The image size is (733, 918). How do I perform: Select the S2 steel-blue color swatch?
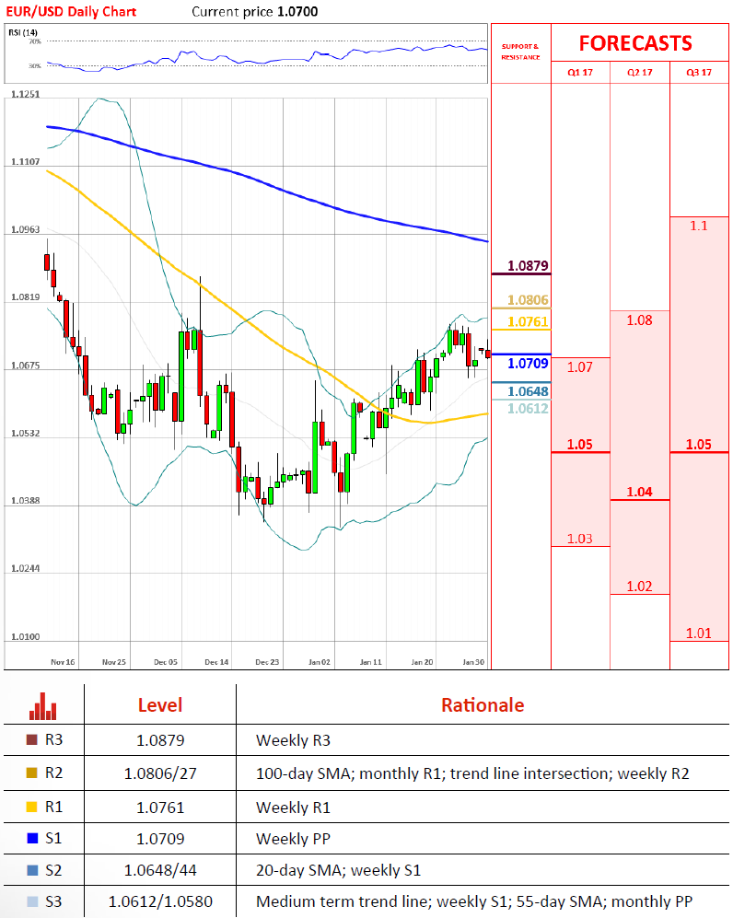(x=32, y=870)
